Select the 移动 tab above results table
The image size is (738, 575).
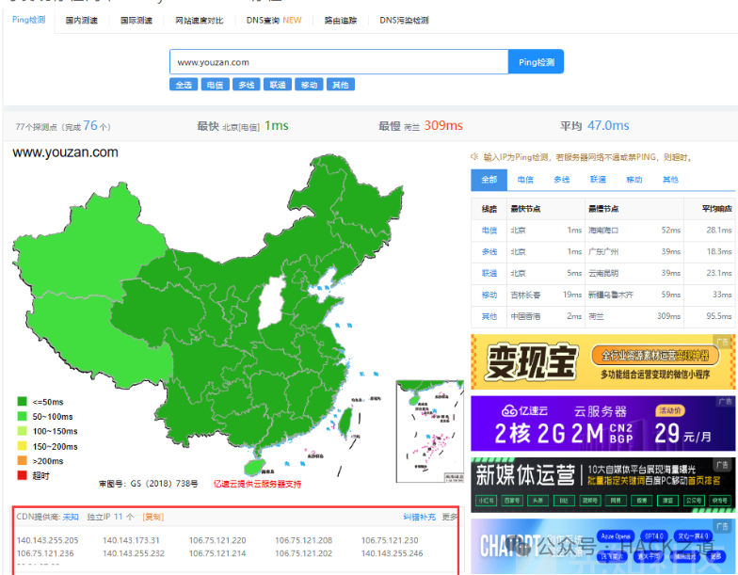tap(634, 180)
